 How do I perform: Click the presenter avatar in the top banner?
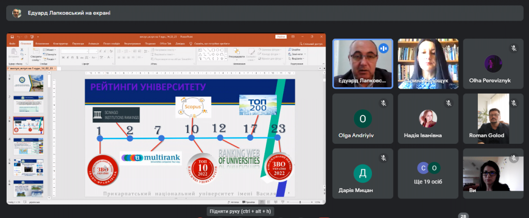click(x=17, y=13)
